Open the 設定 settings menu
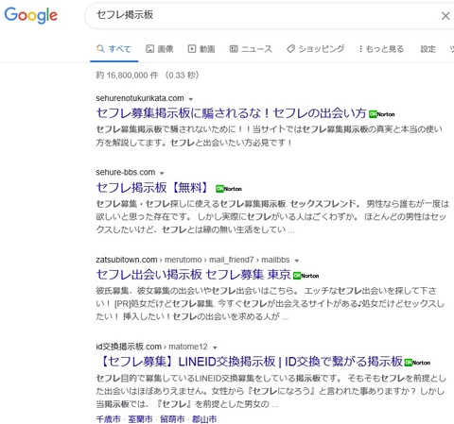The height and width of the screenshot is (424, 454). [x=428, y=49]
